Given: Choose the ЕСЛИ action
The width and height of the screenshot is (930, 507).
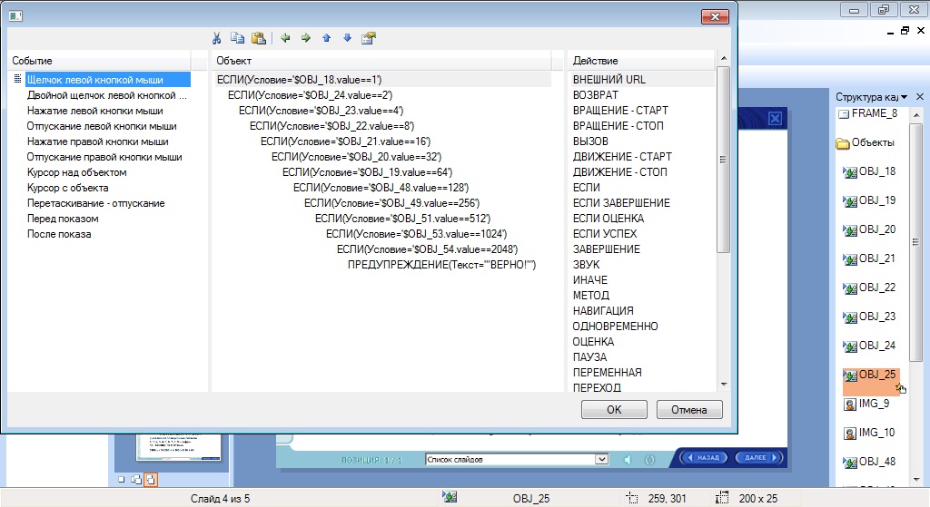Looking at the screenshot, I should (x=587, y=187).
